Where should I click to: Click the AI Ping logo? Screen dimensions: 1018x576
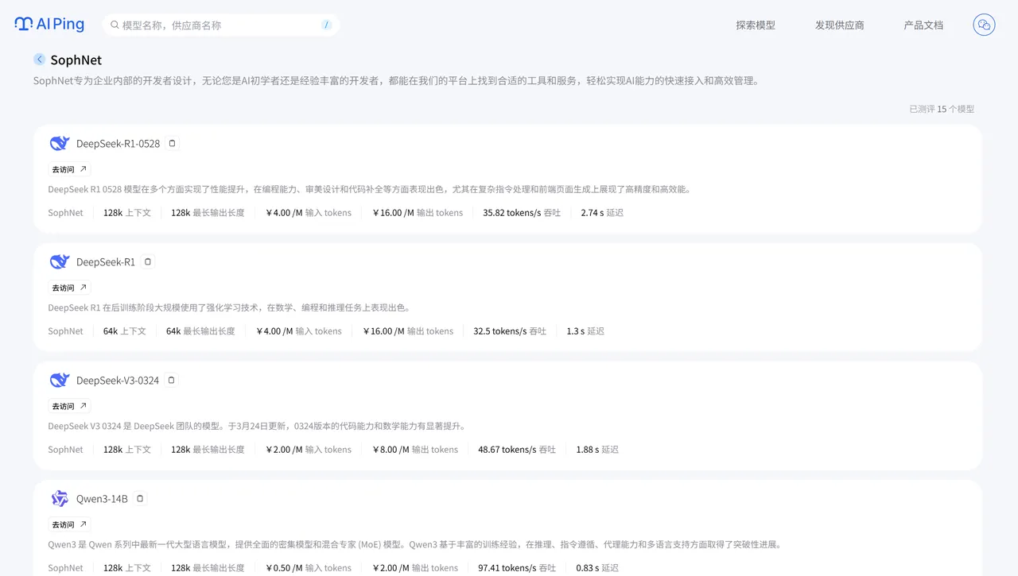49,25
